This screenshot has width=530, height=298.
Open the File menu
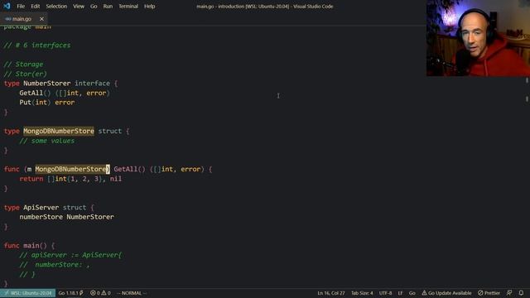(21, 6)
